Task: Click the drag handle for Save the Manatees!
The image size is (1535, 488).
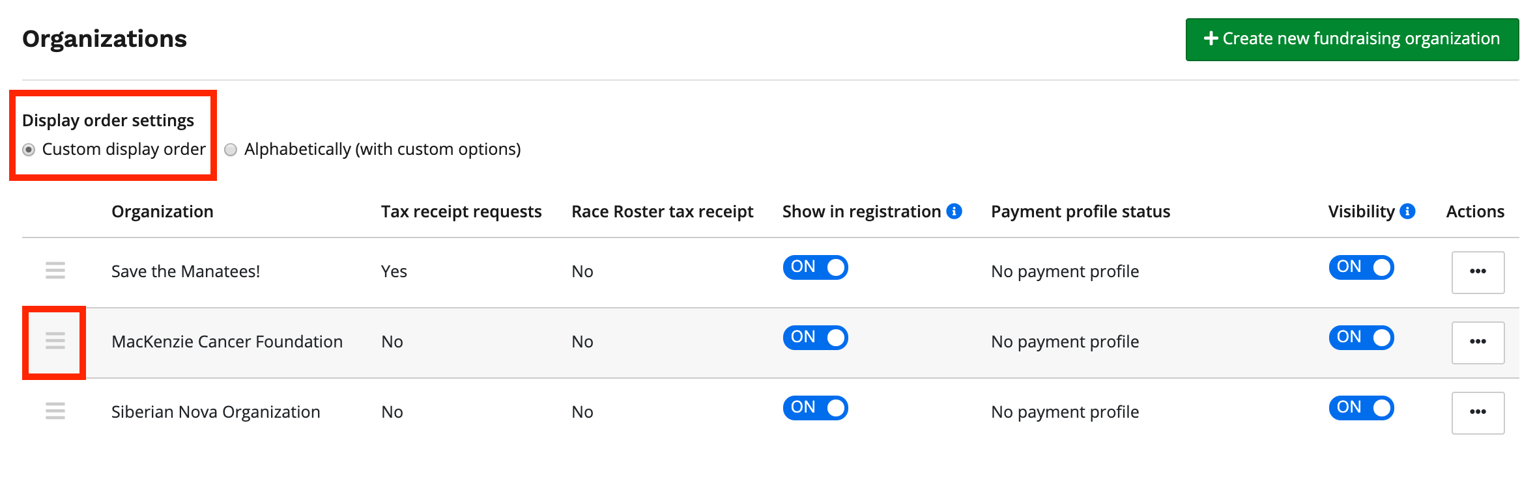Action: [55, 271]
